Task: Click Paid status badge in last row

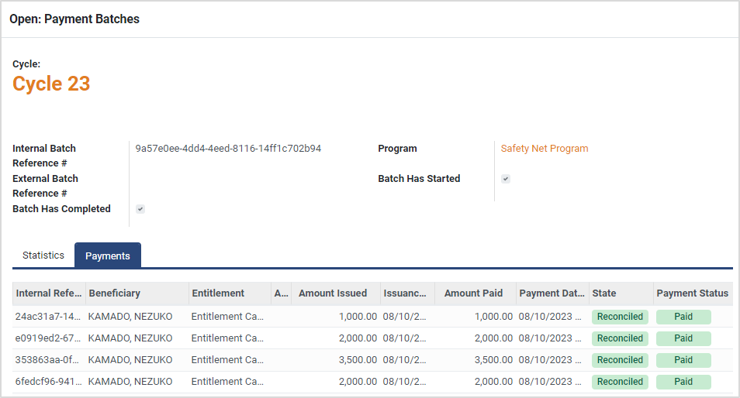Action: coord(683,382)
